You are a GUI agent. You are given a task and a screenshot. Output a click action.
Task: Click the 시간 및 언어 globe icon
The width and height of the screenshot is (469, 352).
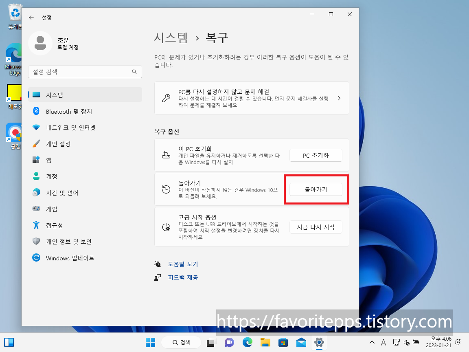point(36,192)
